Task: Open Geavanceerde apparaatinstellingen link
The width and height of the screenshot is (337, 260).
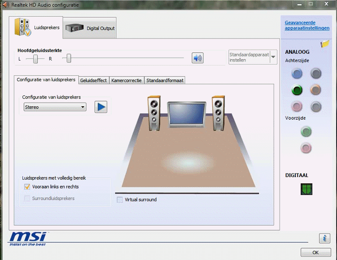Action: (307, 26)
